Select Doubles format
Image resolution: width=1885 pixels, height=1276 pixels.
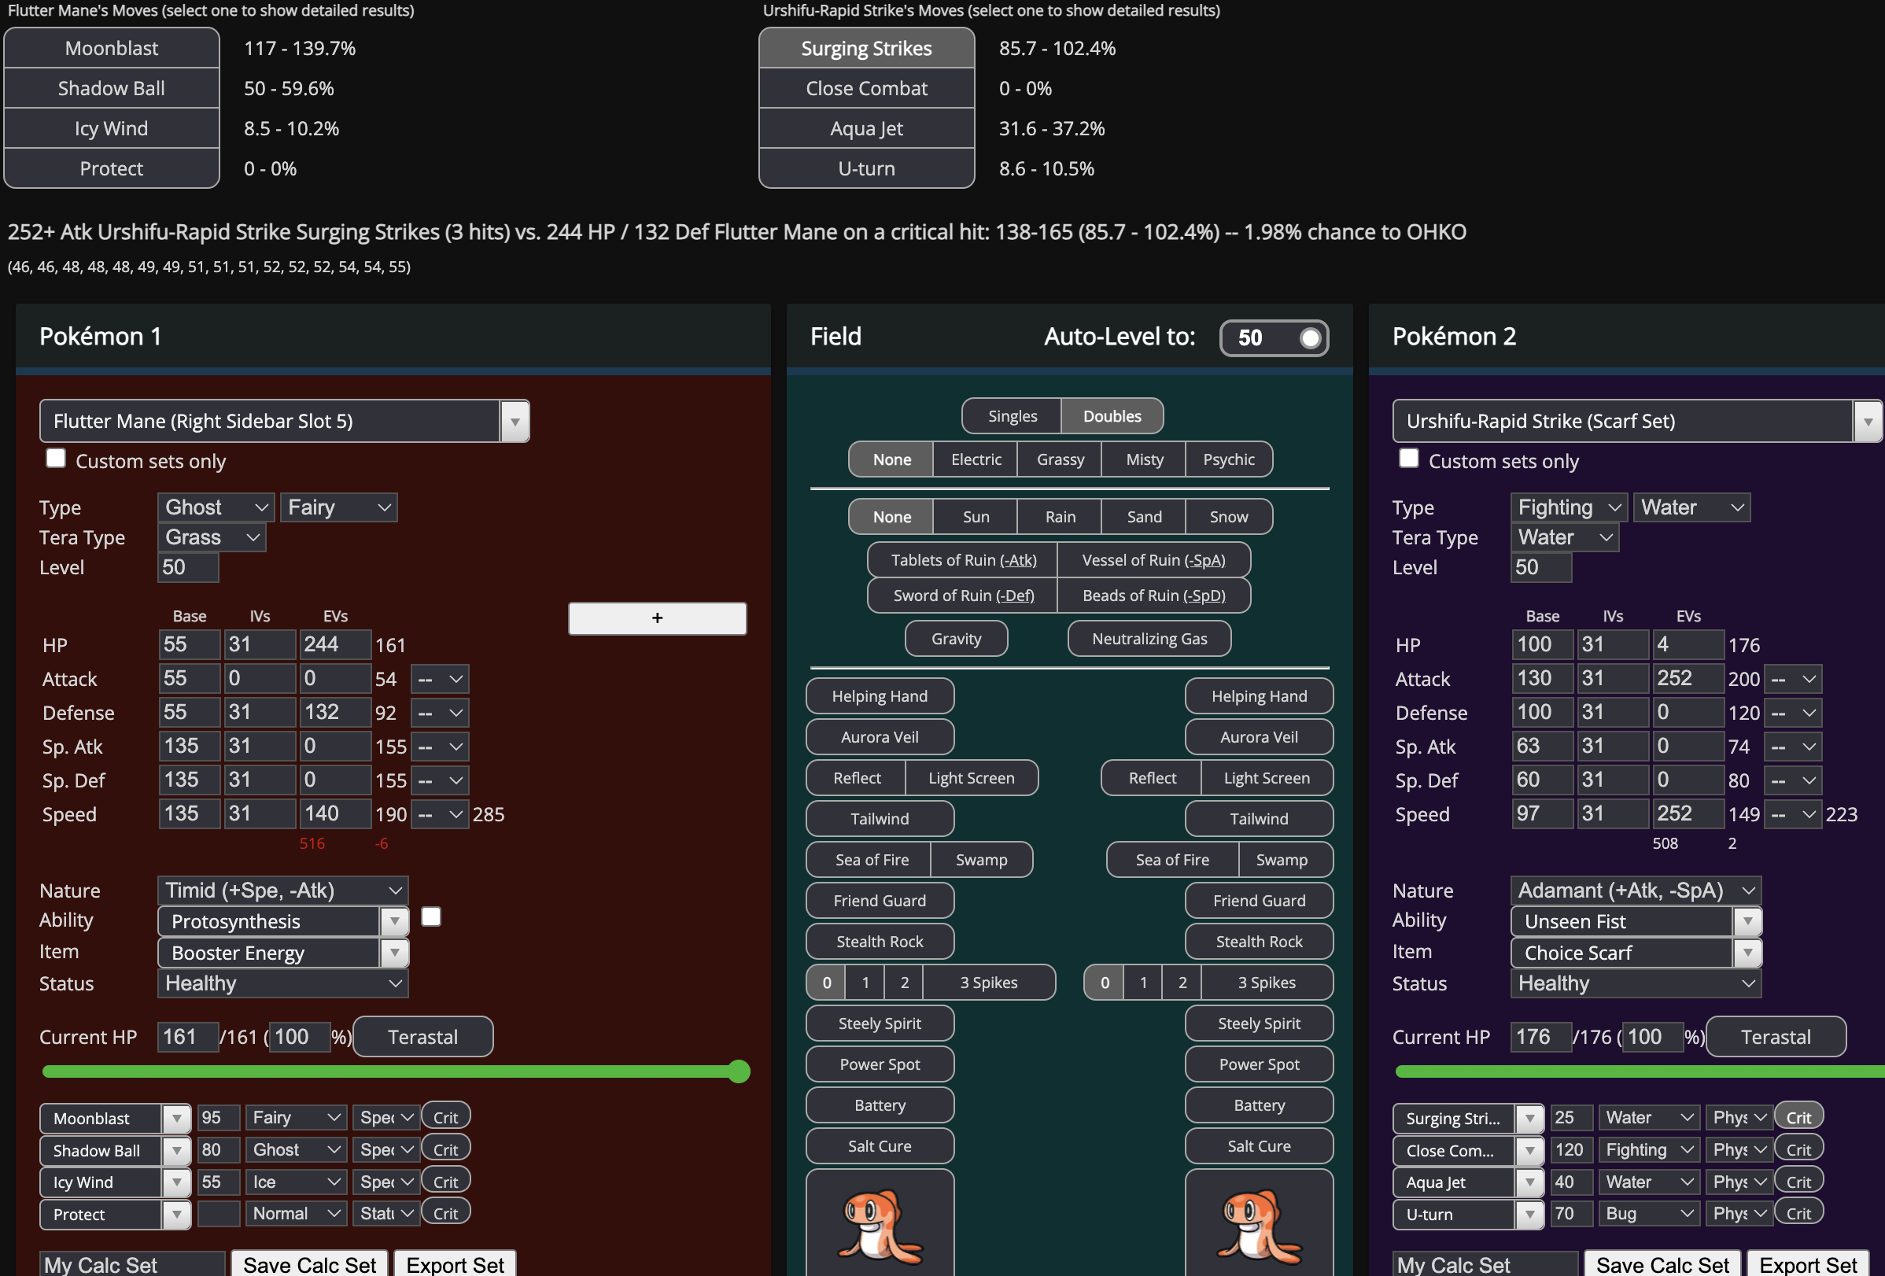[x=1112, y=416]
